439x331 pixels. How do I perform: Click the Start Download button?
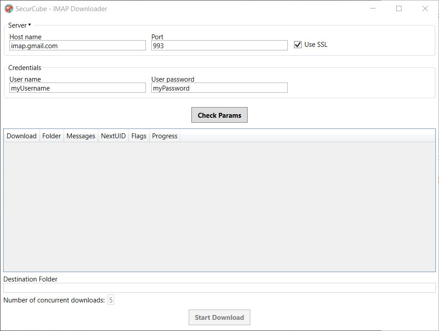click(219, 317)
